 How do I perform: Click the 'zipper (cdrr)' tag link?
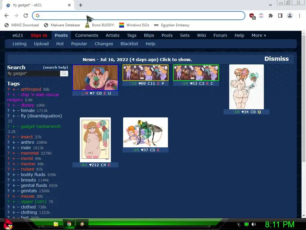tap(33, 202)
